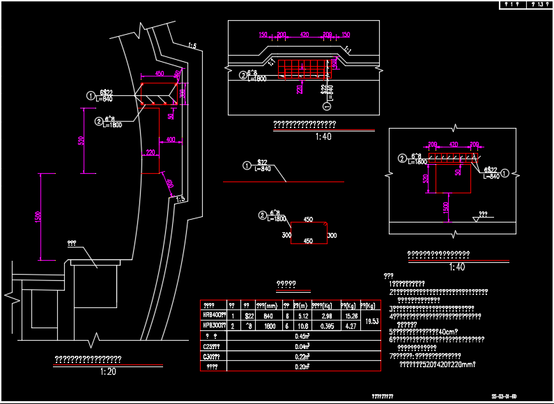The image size is (554, 404).
Task: Click the "1500" dimension in right elevation view
Action: click(x=446, y=208)
